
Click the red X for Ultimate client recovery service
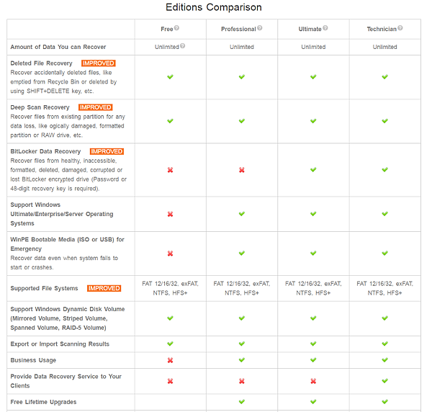tap(313, 381)
